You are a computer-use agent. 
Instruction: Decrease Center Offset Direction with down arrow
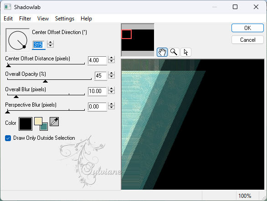pyautogui.click(x=50, y=46)
